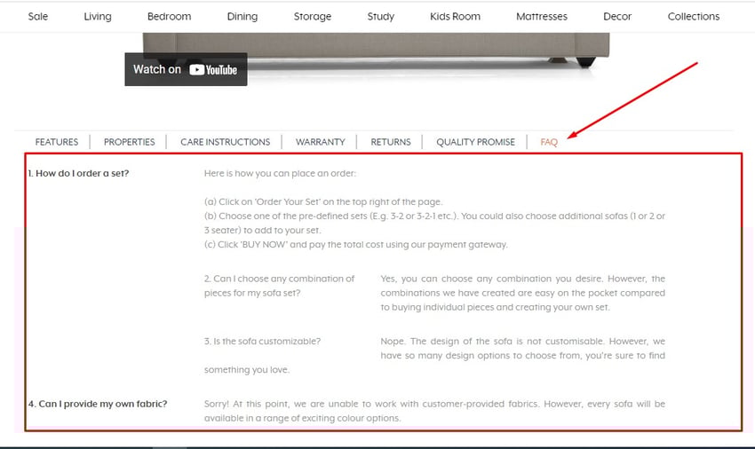755x449 pixels.
Task: Switch to the CARE INSTRUCTIONS tab
Action: tap(226, 142)
